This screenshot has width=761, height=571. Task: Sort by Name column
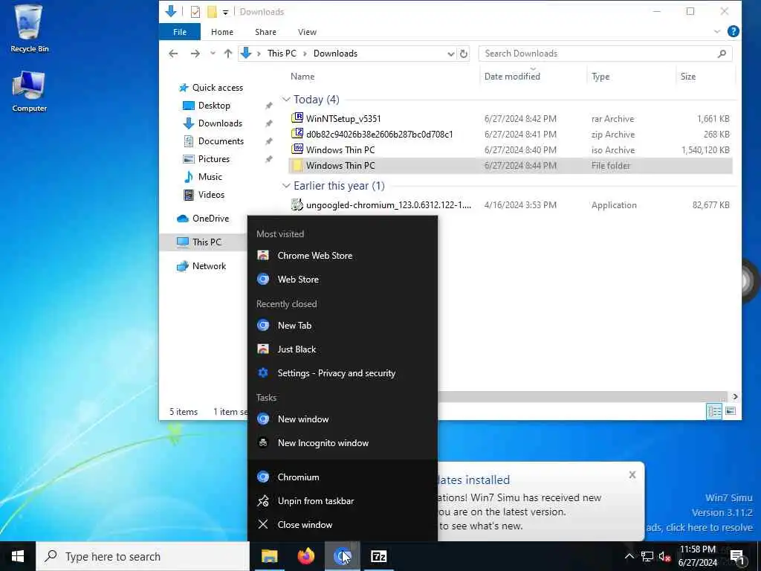click(302, 77)
